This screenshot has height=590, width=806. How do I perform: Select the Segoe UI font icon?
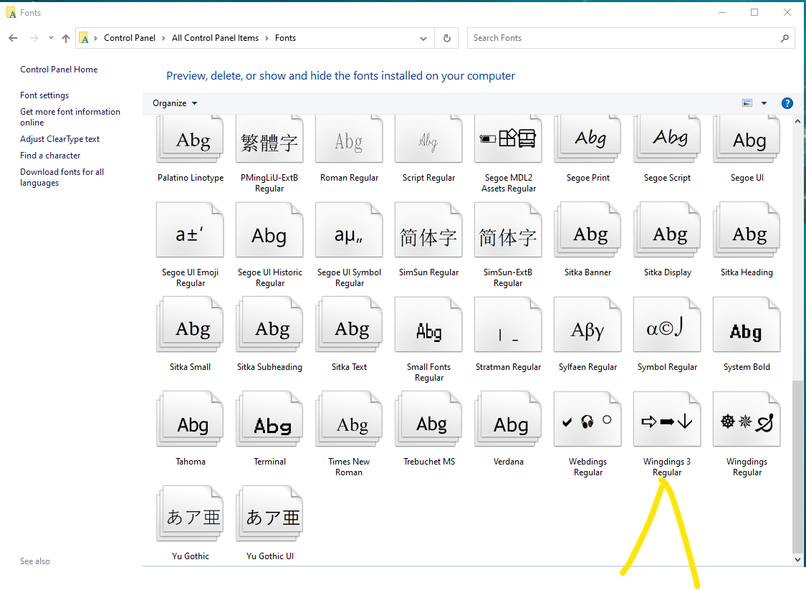pyautogui.click(x=747, y=139)
